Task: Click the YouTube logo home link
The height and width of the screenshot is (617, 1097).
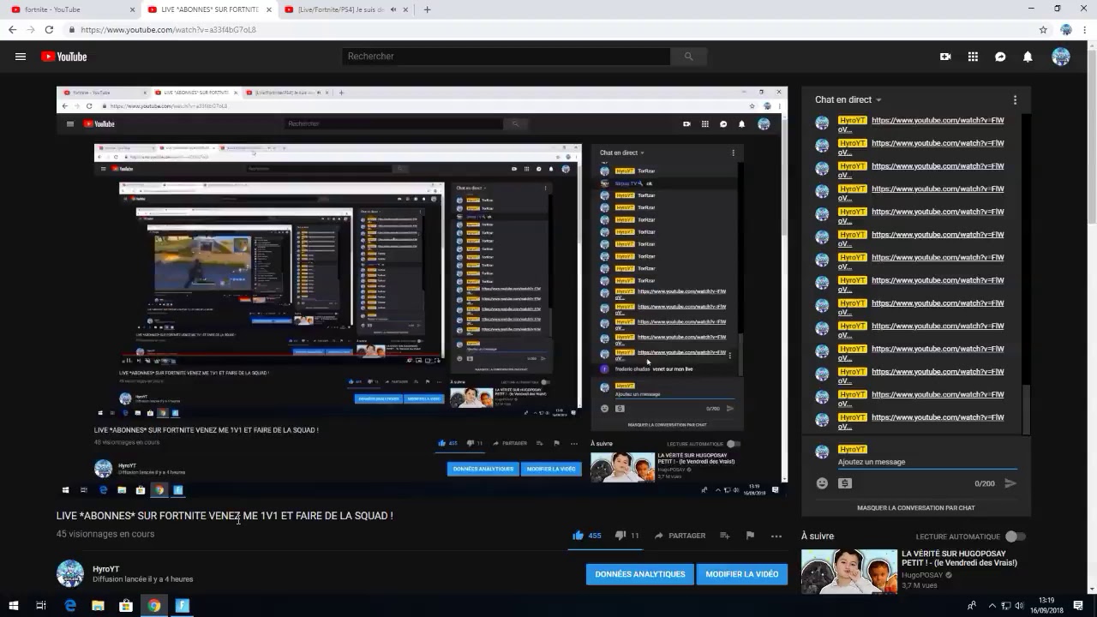Action: [64, 57]
